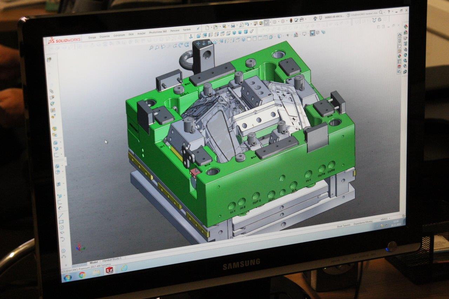Screen dimensions: 449x299
Task: Click the Help question mark icon
Action: (x=389, y=12)
